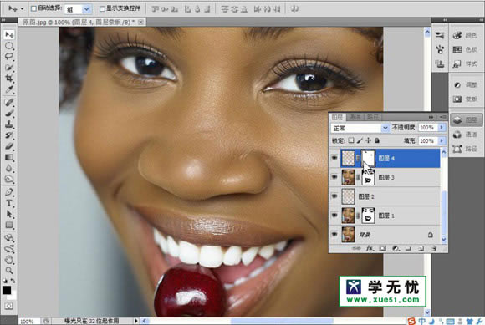Select the Lasso tool

(9, 57)
